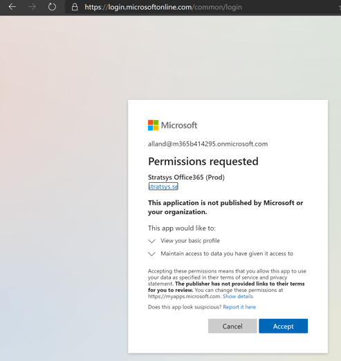Reload the page with the refresh icon
Viewport: 341px width, 361px height.
(52, 7)
